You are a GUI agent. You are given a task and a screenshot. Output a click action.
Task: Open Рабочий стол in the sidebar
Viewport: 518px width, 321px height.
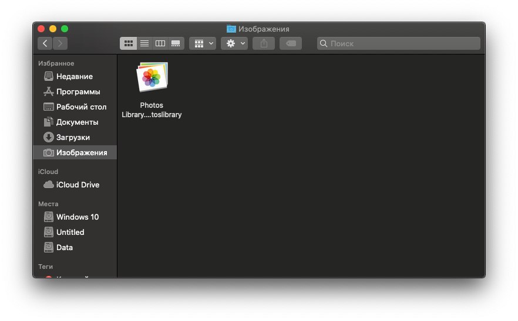(x=75, y=107)
